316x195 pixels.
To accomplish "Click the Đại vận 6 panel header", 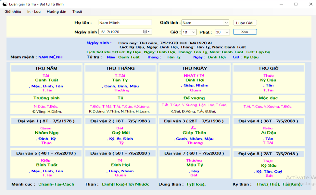I will click(120, 153).
